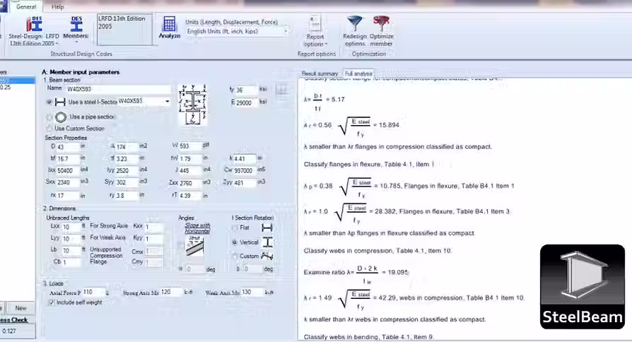
Task: Edit the Lyy unbraced length field
Action: 71,238
